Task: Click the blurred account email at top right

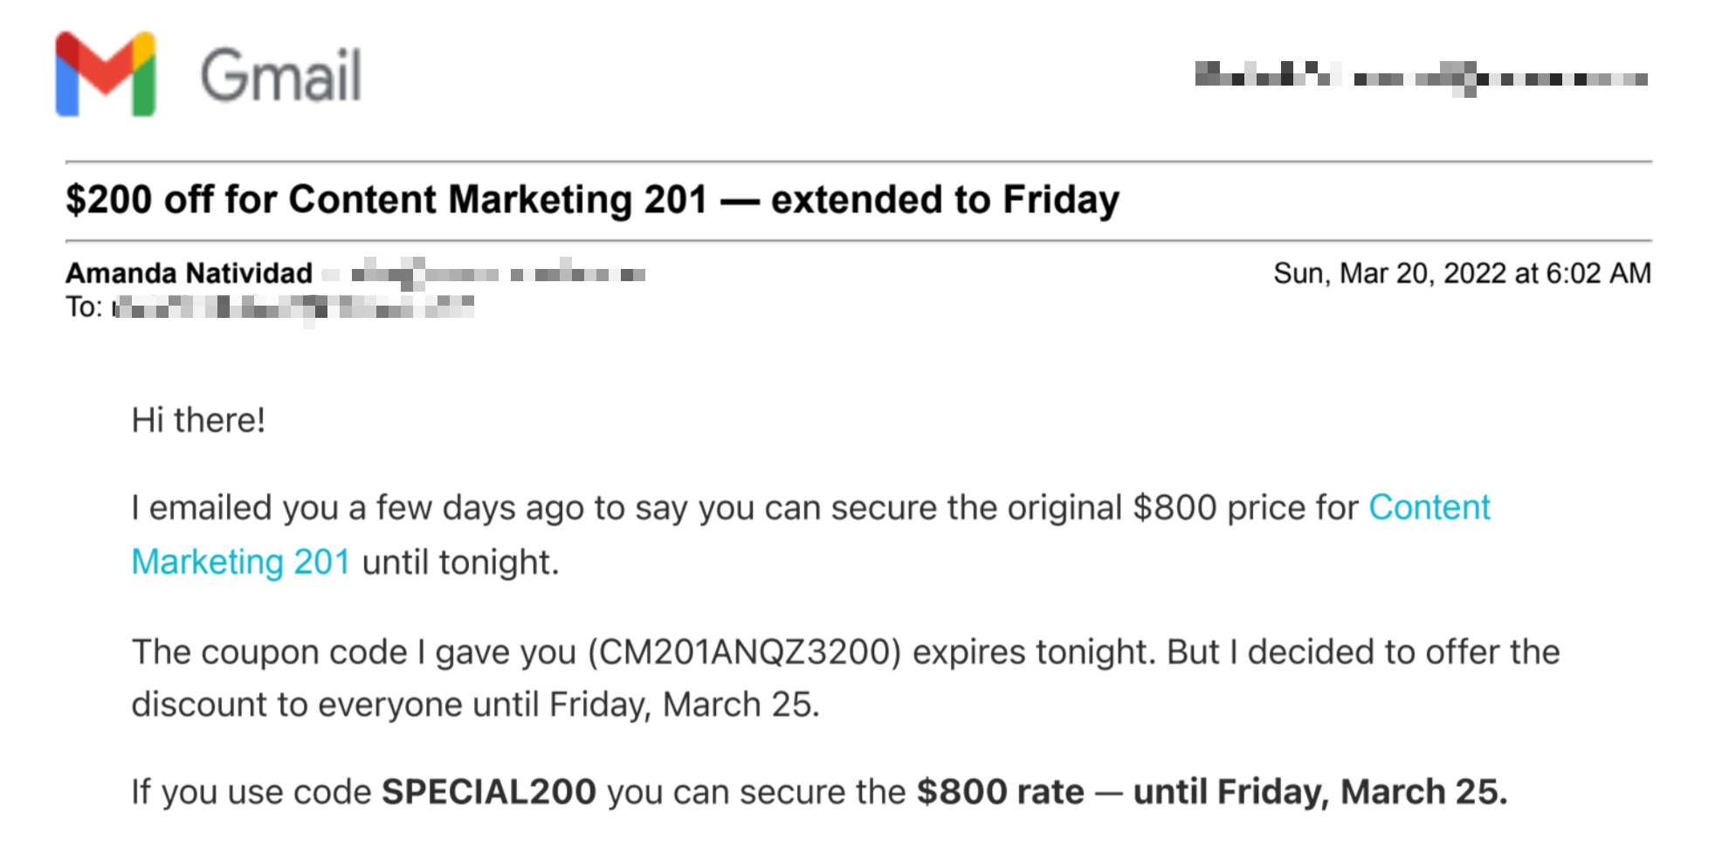Action: click(1421, 79)
